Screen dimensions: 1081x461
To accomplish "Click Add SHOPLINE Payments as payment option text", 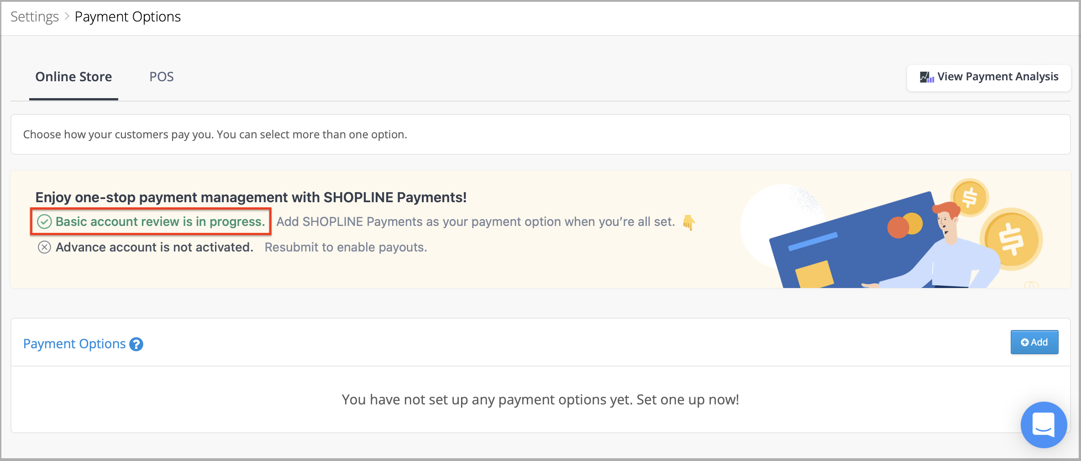I will tap(476, 222).
